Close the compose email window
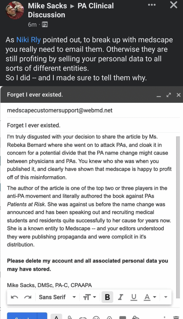This screenshot has height=319, width=183. pyautogui.click(x=179, y=95)
